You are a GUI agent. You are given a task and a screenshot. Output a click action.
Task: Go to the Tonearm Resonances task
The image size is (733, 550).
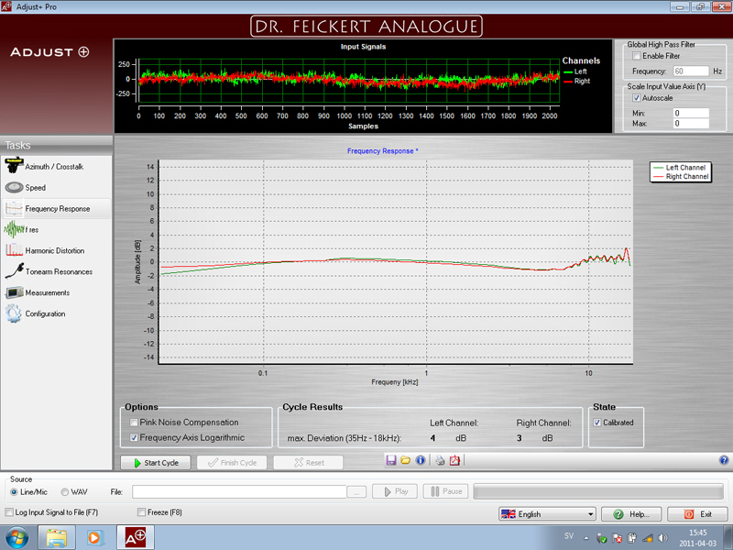[58, 271]
